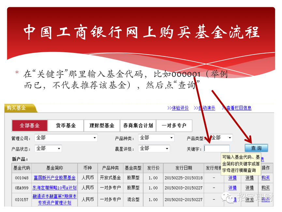The width and height of the screenshot is (282, 212).
Task: Switch to 券商集合计划 tab
Action: 138,125
